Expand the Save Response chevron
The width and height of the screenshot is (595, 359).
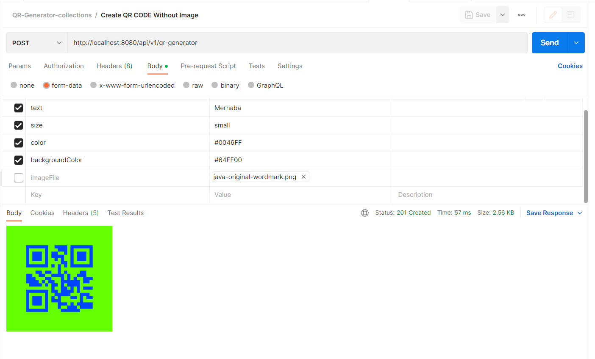coord(580,213)
